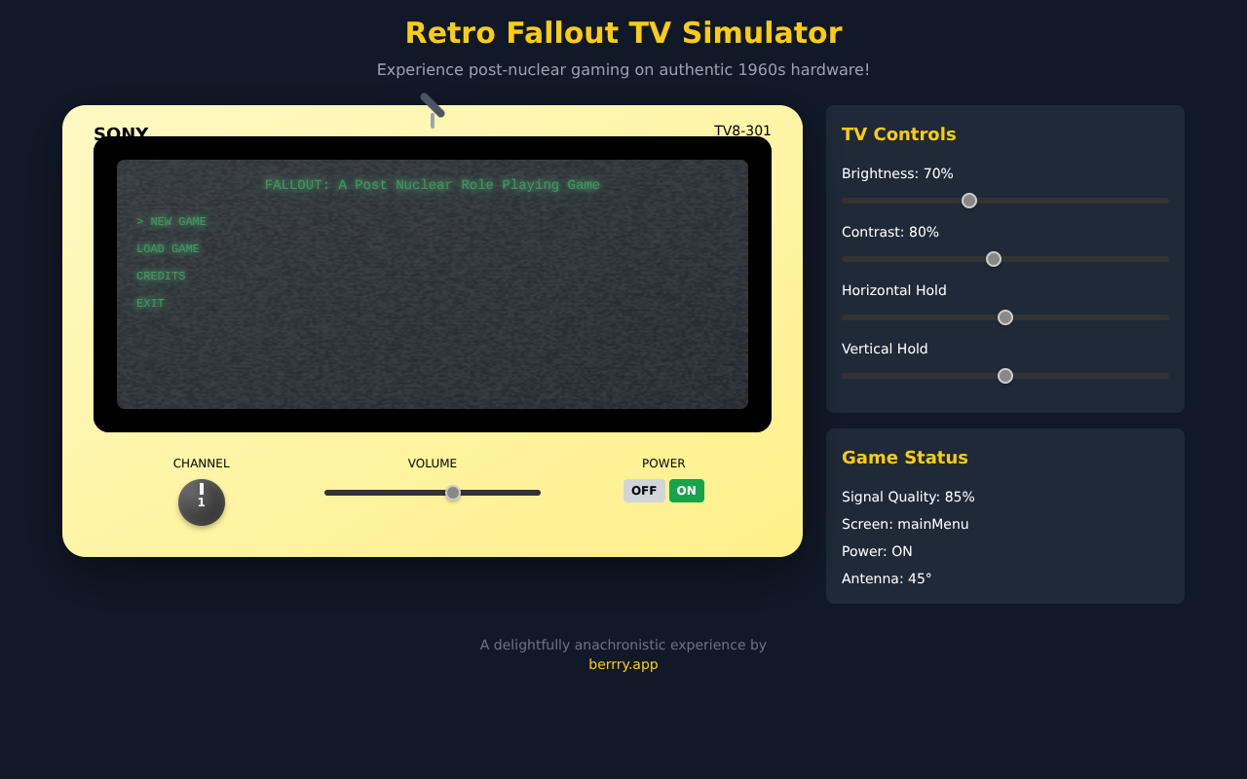Click the TV8-301 model label

pyautogui.click(x=742, y=130)
